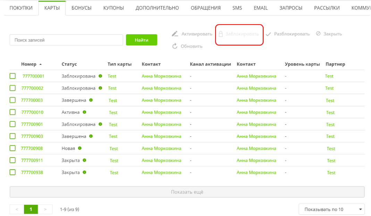Open the Показывать по 10 dropdown

pos(331,209)
